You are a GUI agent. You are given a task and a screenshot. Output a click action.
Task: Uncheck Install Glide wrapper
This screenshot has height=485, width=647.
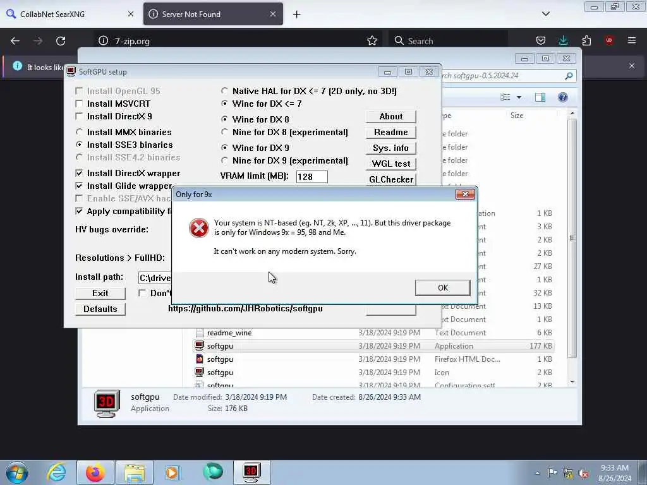[x=79, y=186]
